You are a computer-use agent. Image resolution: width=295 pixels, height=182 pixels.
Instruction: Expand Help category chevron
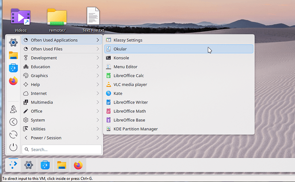(97, 84)
